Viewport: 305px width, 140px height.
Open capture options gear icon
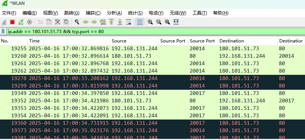click(x=30, y=22)
